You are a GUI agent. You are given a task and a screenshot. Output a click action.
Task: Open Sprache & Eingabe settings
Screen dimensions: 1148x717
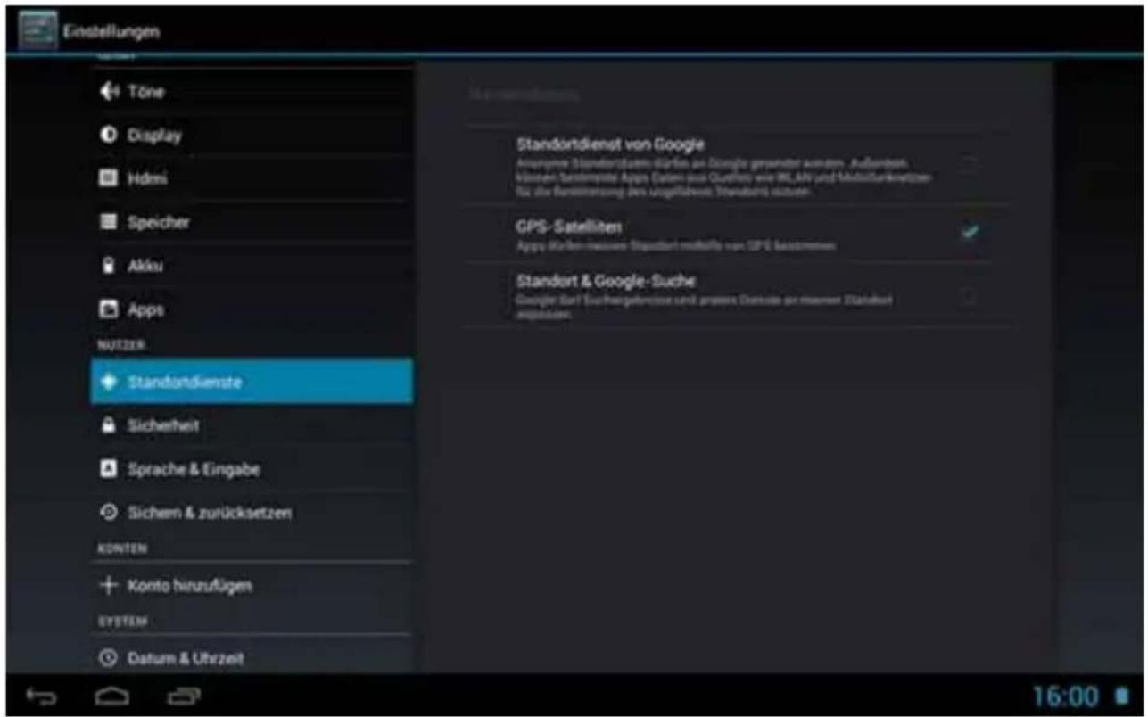coord(252,469)
